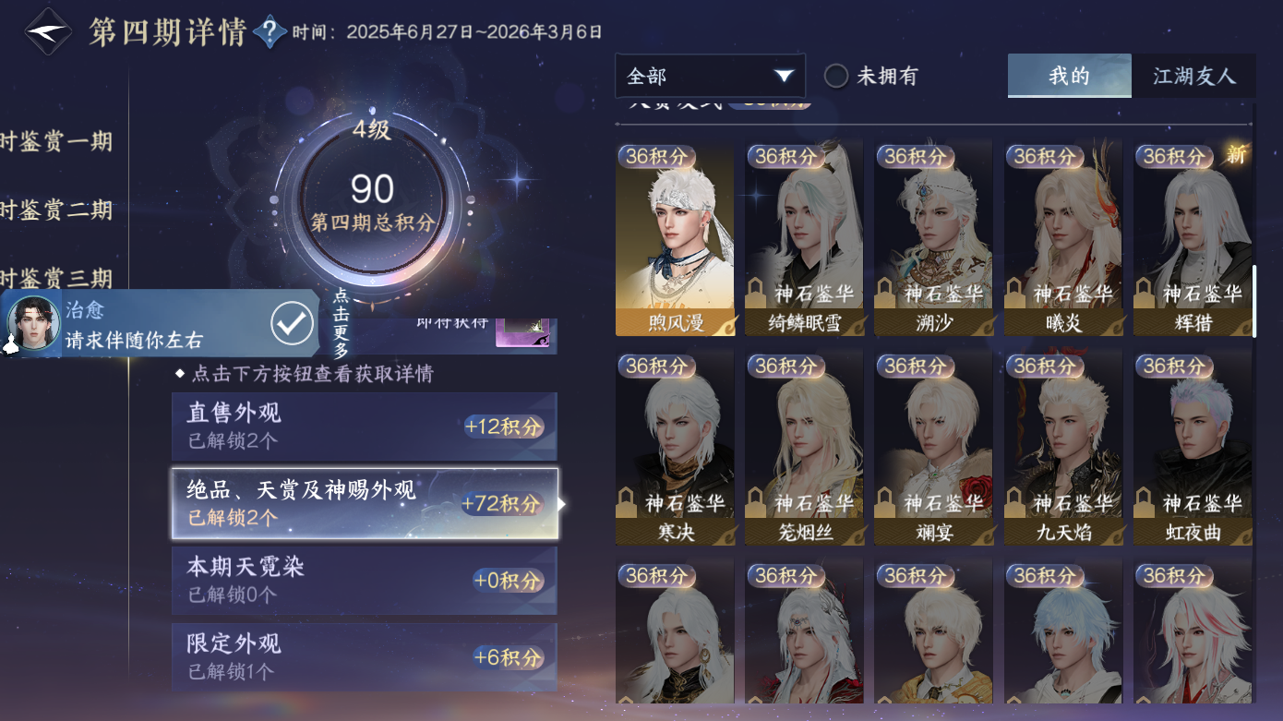The height and width of the screenshot is (721, 1283).
Task: Click the hairstyle list scrollbar
Action: pyautogui.click(x=1253, y=302)
